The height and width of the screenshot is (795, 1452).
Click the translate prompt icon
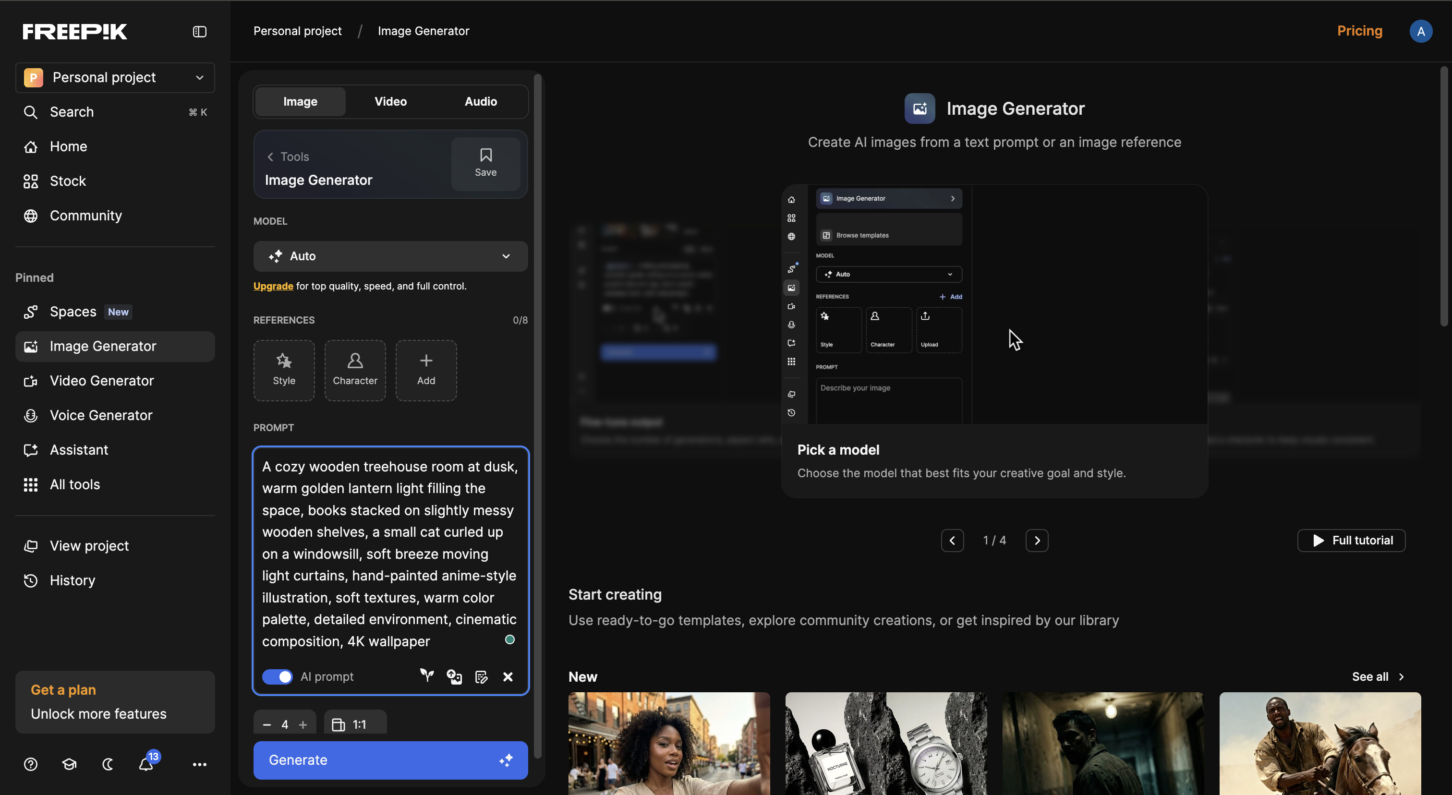[454, 677]
